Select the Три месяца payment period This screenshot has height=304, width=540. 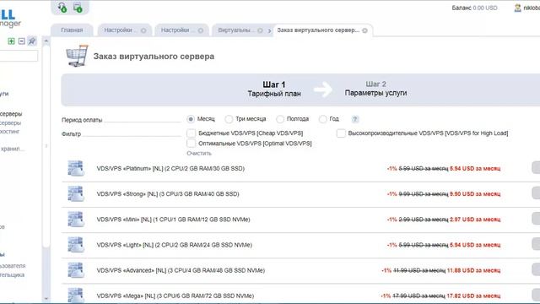point(229,119)
